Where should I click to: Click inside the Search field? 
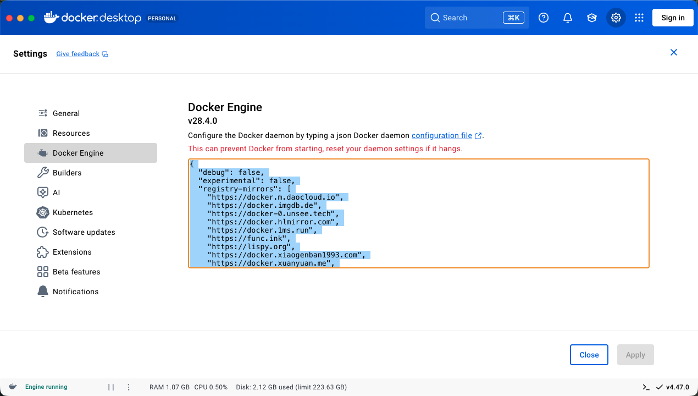tap(473, 17)
